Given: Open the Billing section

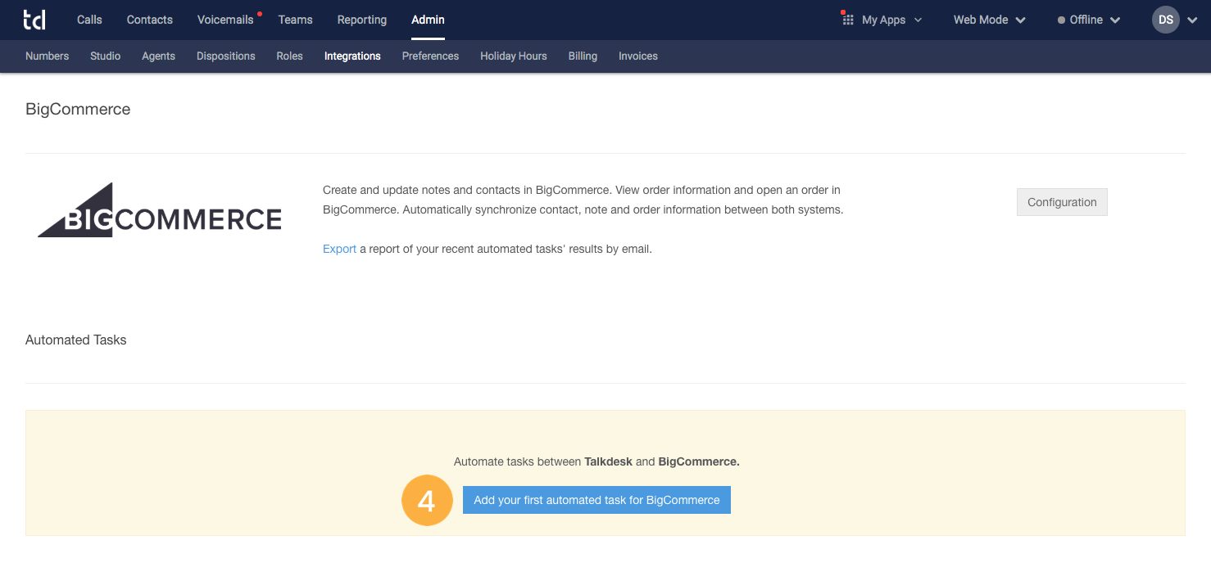Looking at the screenshot, I should (583, 56).
